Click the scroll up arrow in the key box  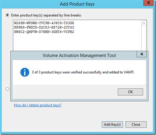pos(144,23)
